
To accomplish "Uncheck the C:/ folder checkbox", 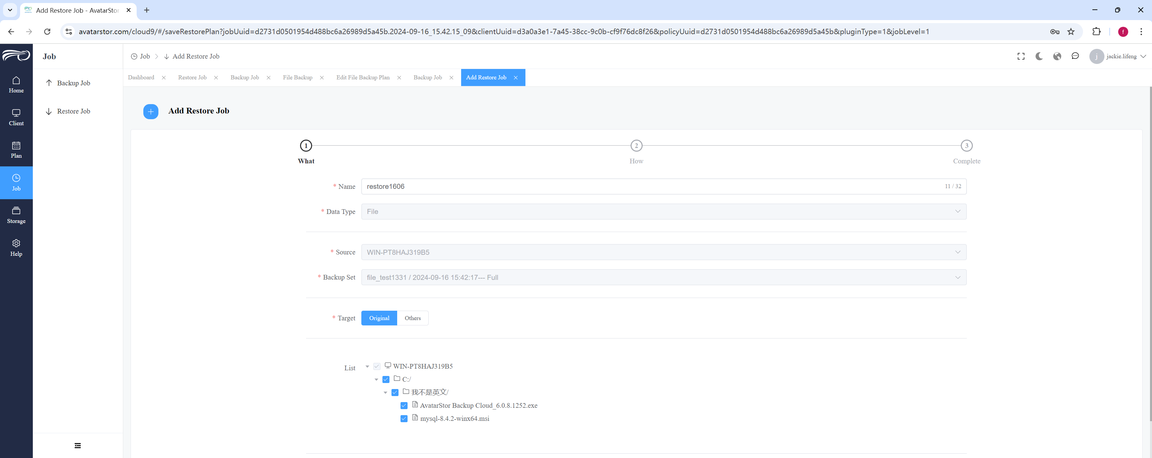I will tap(386, 379).
